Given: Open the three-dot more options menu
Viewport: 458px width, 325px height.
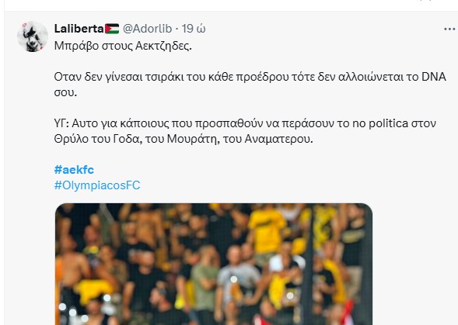Looking at the screenshot, I should [x=449, y=29].
